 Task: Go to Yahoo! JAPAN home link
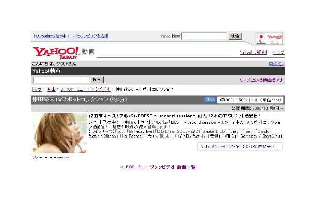coord(253,52)
